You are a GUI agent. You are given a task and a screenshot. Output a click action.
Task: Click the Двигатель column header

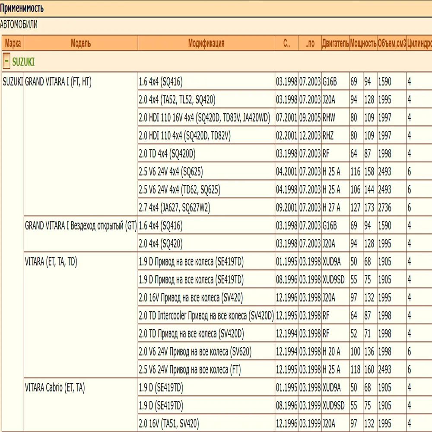point(335,43)
